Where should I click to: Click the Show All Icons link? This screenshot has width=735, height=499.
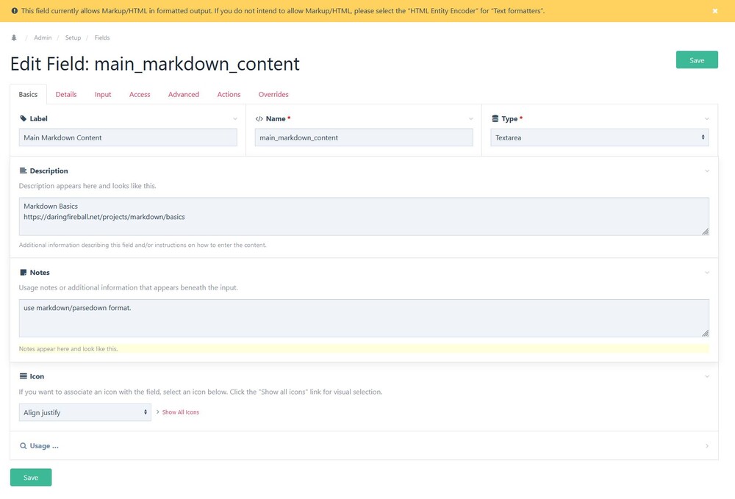pos(180,412)
